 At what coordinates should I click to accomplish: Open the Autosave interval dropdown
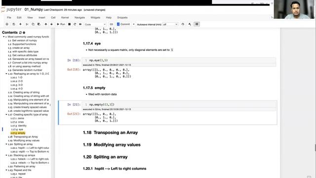tap(170, 24)
